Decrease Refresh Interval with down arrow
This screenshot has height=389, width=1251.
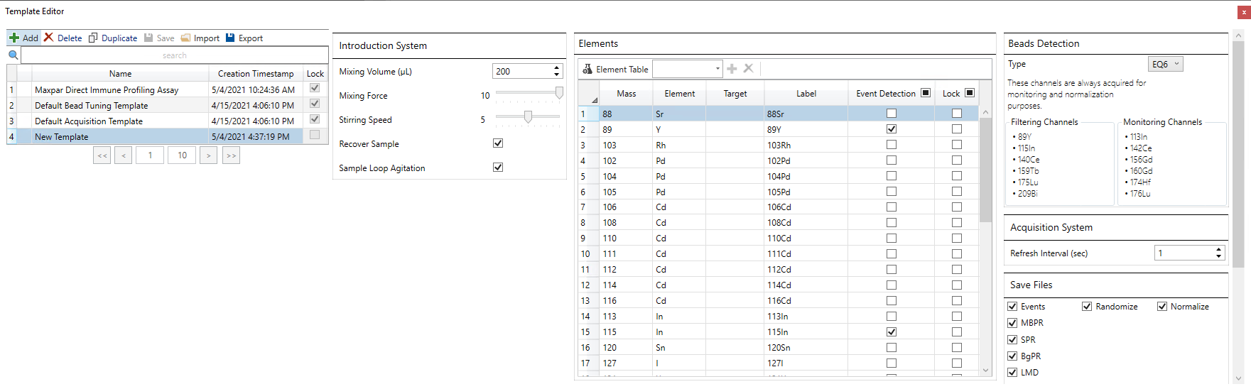click(x=1219, y=256)
